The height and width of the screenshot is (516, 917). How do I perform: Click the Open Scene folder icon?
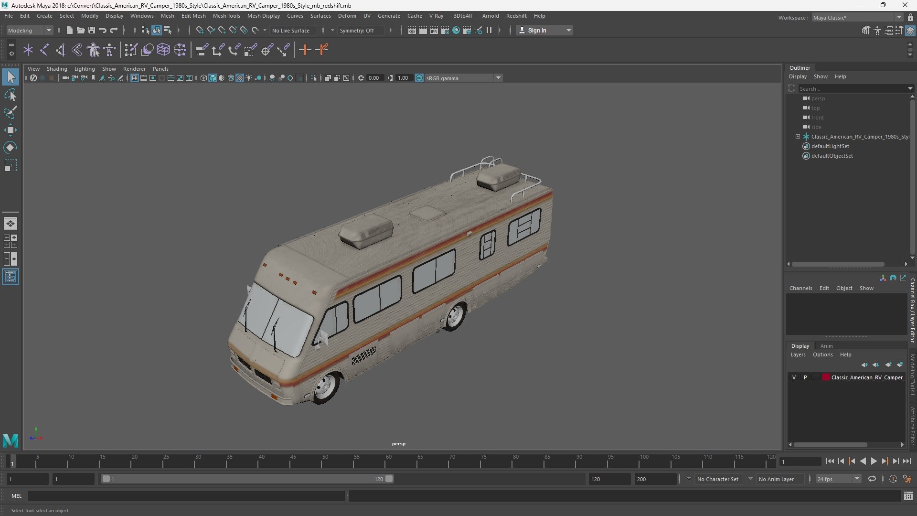coord(81,30)
